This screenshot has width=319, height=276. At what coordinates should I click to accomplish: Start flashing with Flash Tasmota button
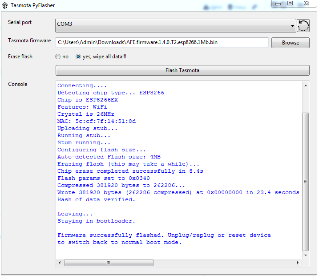pyautogui.click(x=182, y=70)
